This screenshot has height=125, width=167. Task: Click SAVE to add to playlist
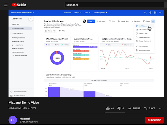pos(149,108)
